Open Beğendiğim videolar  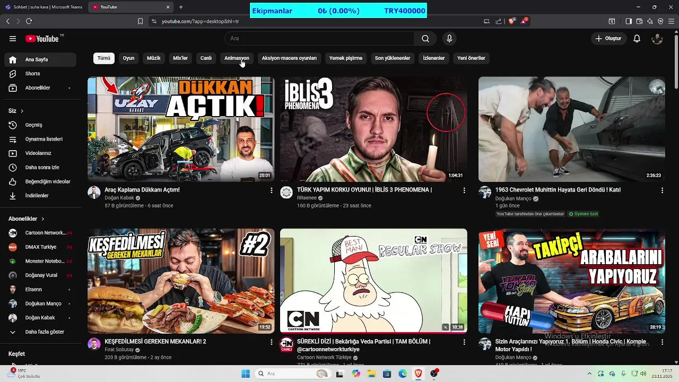(x=40, y=181)
